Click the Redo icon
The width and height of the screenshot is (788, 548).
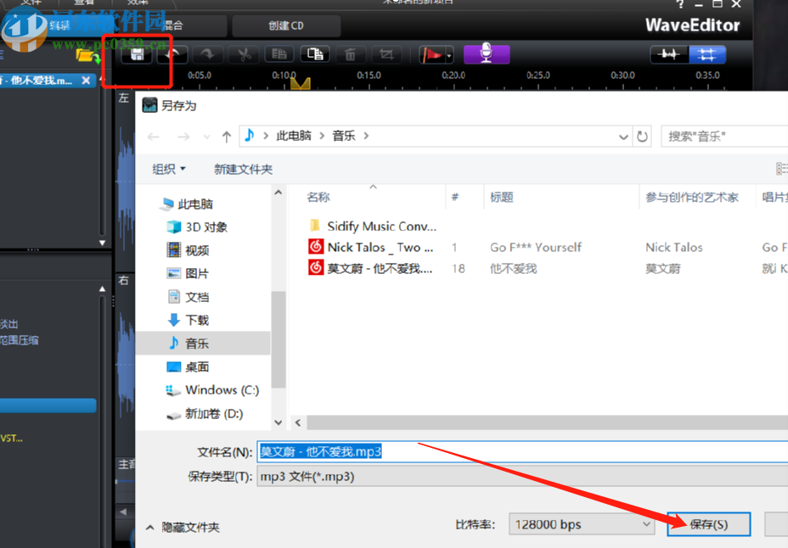206,54
